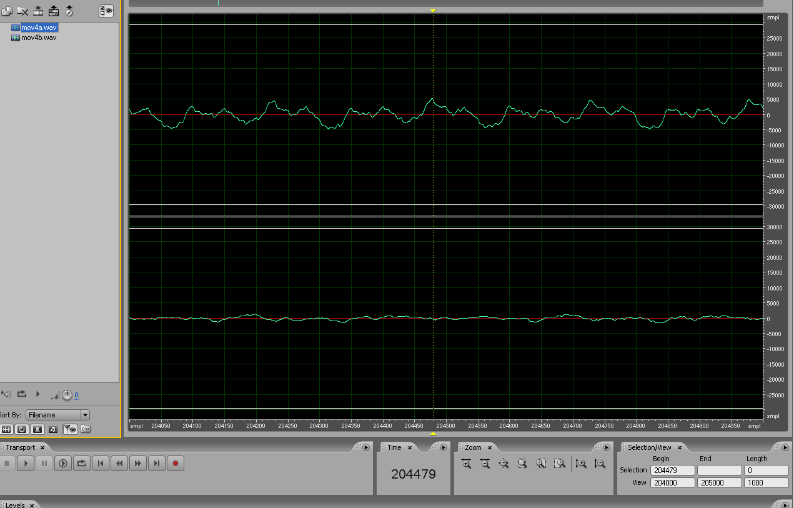
Task: Open the Time panel options menu arrow
Action: pyautogui.click(x=444, y=447)
